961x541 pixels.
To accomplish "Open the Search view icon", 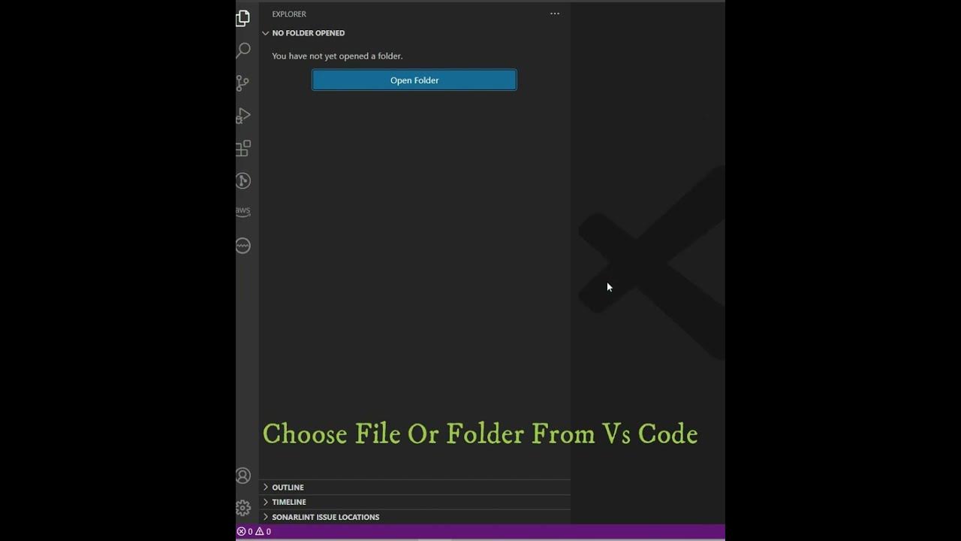I will [x=243, y=50].
